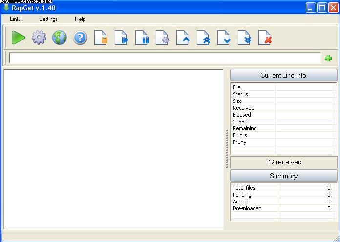The image size is (340, 242).
Task: Click the Summary panel header
Action: point(284,176)
